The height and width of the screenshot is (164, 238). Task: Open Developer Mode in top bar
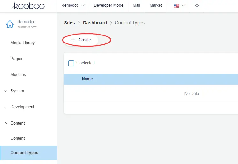(108, 5)
